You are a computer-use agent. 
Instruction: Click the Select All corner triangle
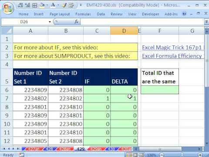click(7, 31)
